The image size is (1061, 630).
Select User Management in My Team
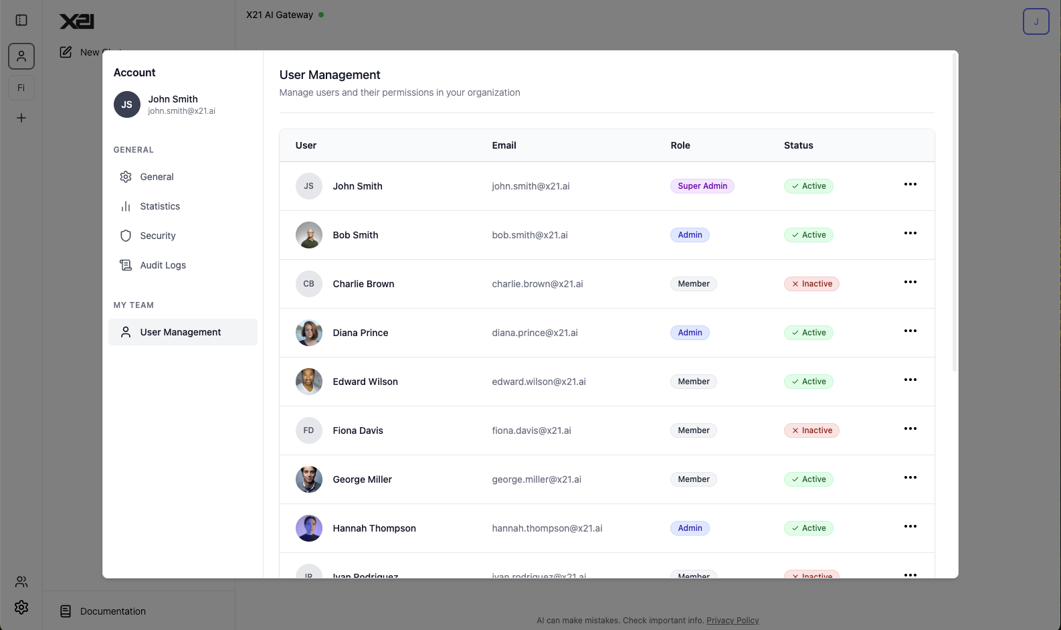[x=180, y=332]
